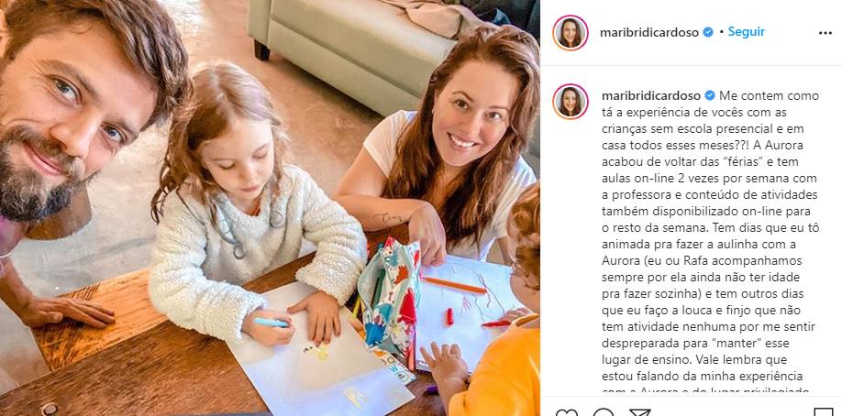The width and height of the screenshot is (842, 416).
Task: Open the three-dot more options menu
Action: 825,33
